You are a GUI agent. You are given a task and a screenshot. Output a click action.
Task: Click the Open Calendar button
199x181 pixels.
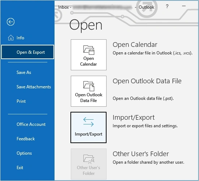coord(88,55)
